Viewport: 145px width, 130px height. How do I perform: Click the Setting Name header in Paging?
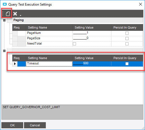click(x=37, y=27)
